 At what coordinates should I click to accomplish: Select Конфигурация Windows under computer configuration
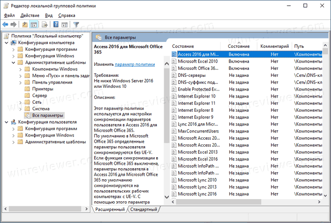(49, 56)
